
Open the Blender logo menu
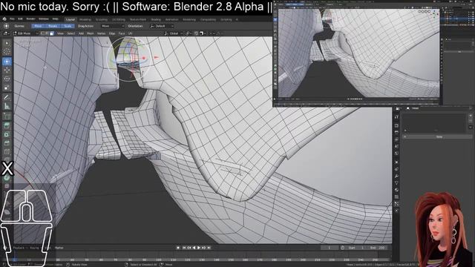tap(4, 19)
